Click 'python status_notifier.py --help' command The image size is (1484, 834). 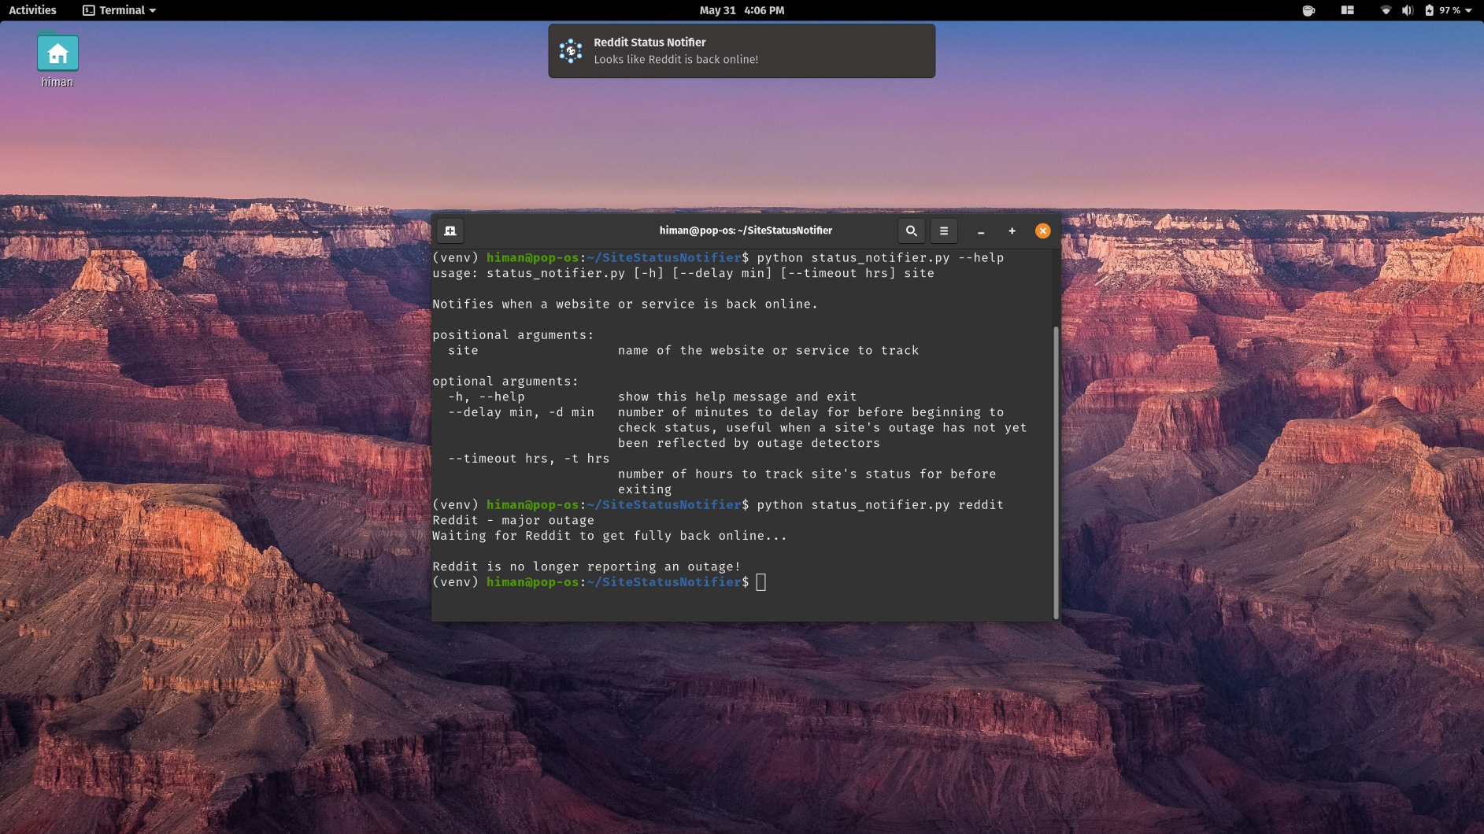[880, 258]
